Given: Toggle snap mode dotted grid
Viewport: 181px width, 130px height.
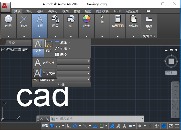Looking at the screenshot, I should point(58,126).
